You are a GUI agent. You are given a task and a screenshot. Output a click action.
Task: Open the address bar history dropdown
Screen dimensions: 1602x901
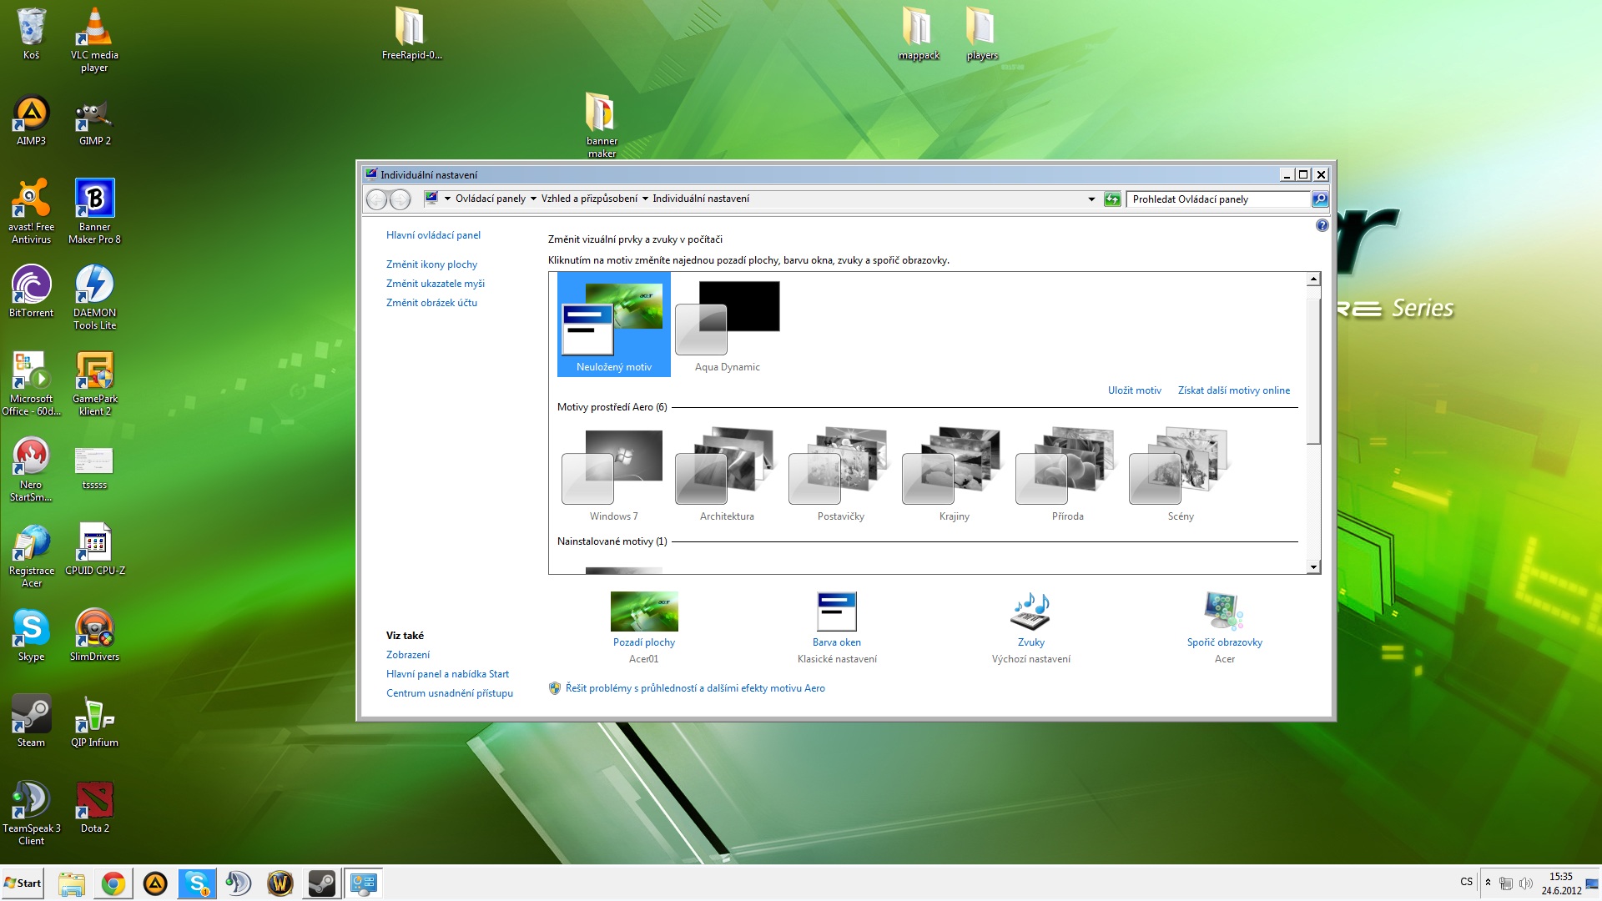1091,199
